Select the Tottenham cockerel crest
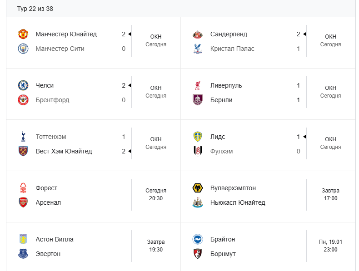 pos(23,137)
